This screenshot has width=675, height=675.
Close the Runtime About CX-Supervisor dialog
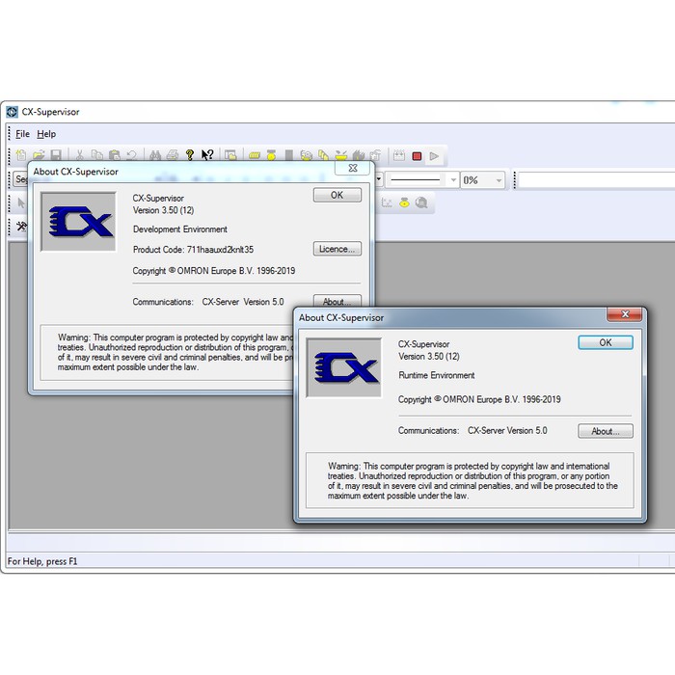coord(625,314)
